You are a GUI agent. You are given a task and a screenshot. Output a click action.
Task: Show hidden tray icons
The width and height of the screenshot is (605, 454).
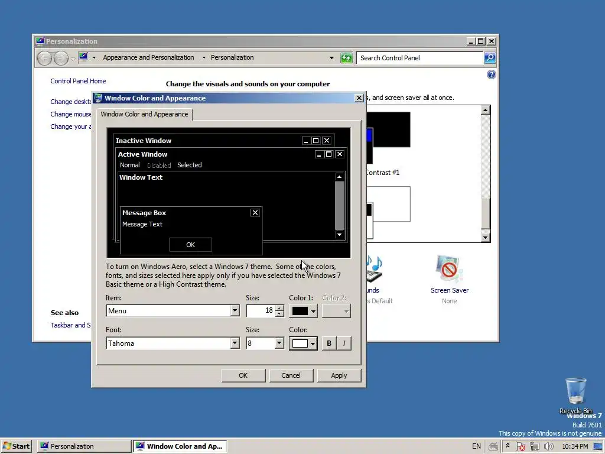pyautogui.click(x=508, y=446)
